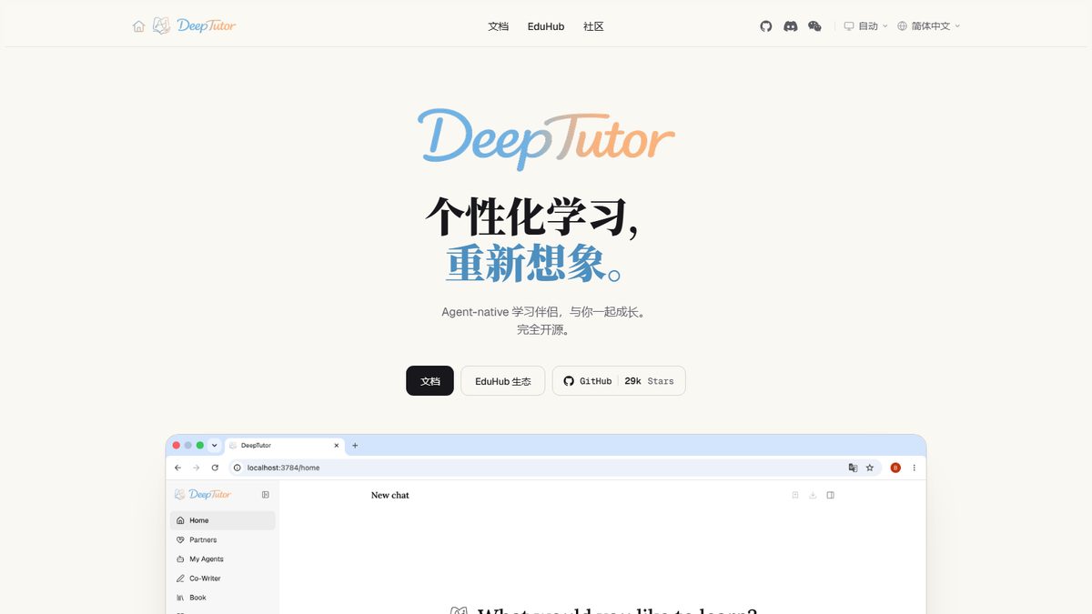Click the localhost:3784/home address bar
Image resolution: width=1092 pixels, height=614 pixels.
point(555,468)
